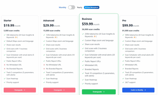Click Downgrade button on Advanced plan
The height and width of the screenshot is (95, 158).
coord(59,90)
